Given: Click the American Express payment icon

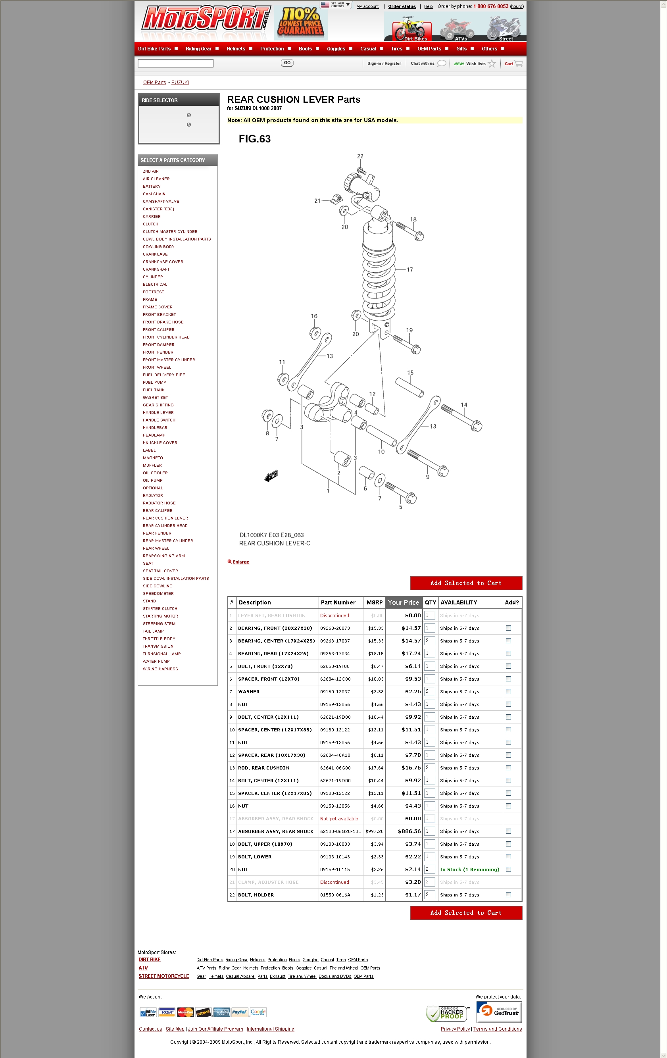Looking at the screenshot, I should [x=221, y=1012].
